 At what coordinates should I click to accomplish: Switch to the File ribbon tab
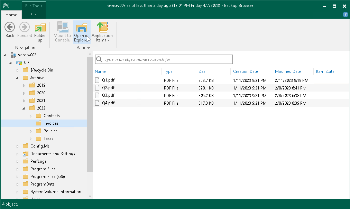click(33, 15)
